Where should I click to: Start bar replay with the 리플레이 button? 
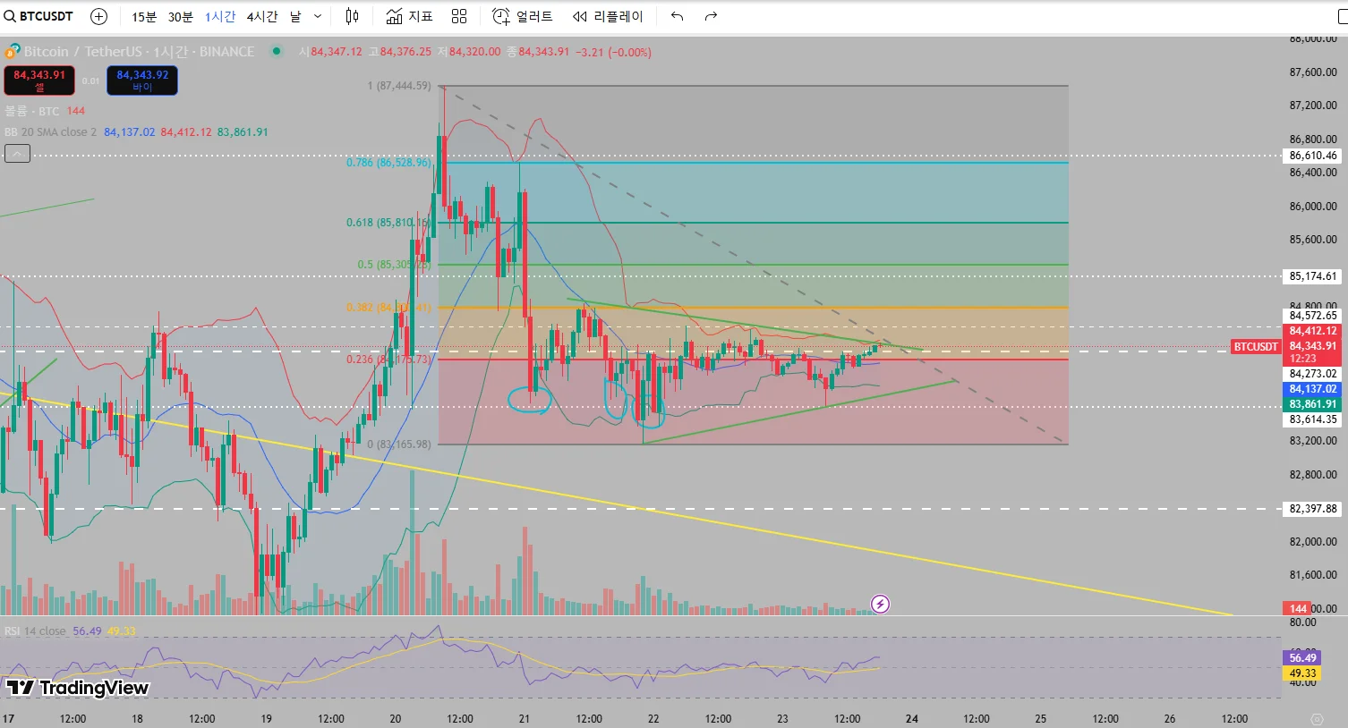(609, 16)
